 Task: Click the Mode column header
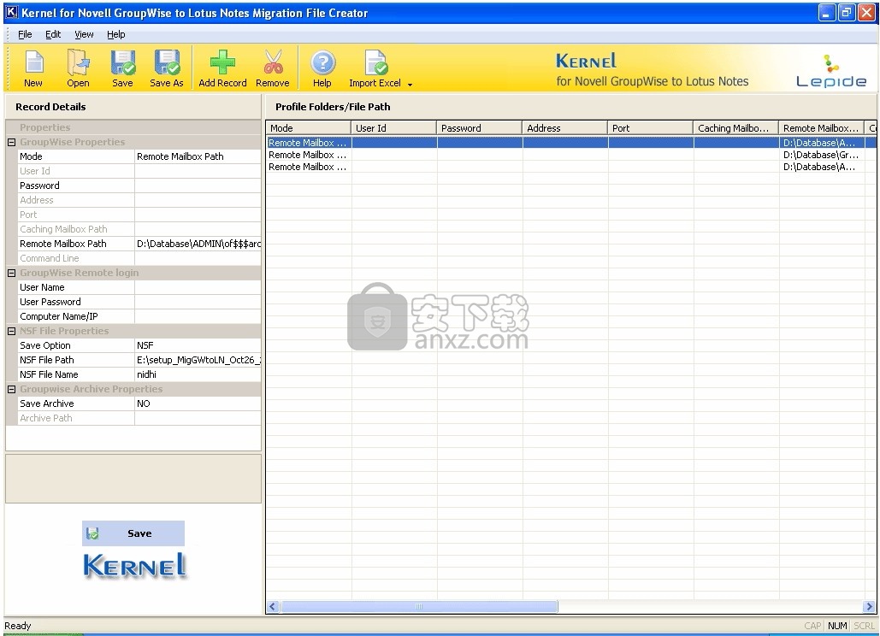coord(308,128)
